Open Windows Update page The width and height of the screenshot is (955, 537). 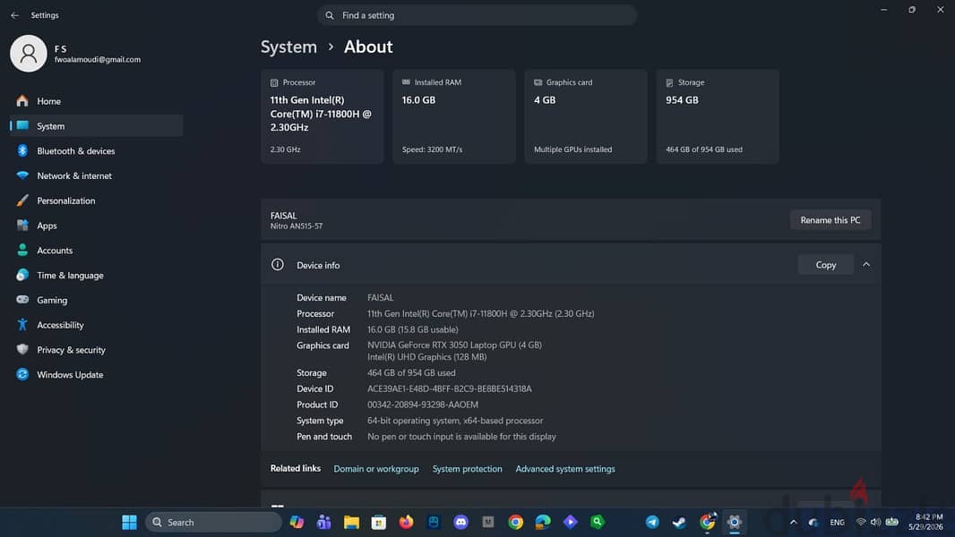[96, 375]
